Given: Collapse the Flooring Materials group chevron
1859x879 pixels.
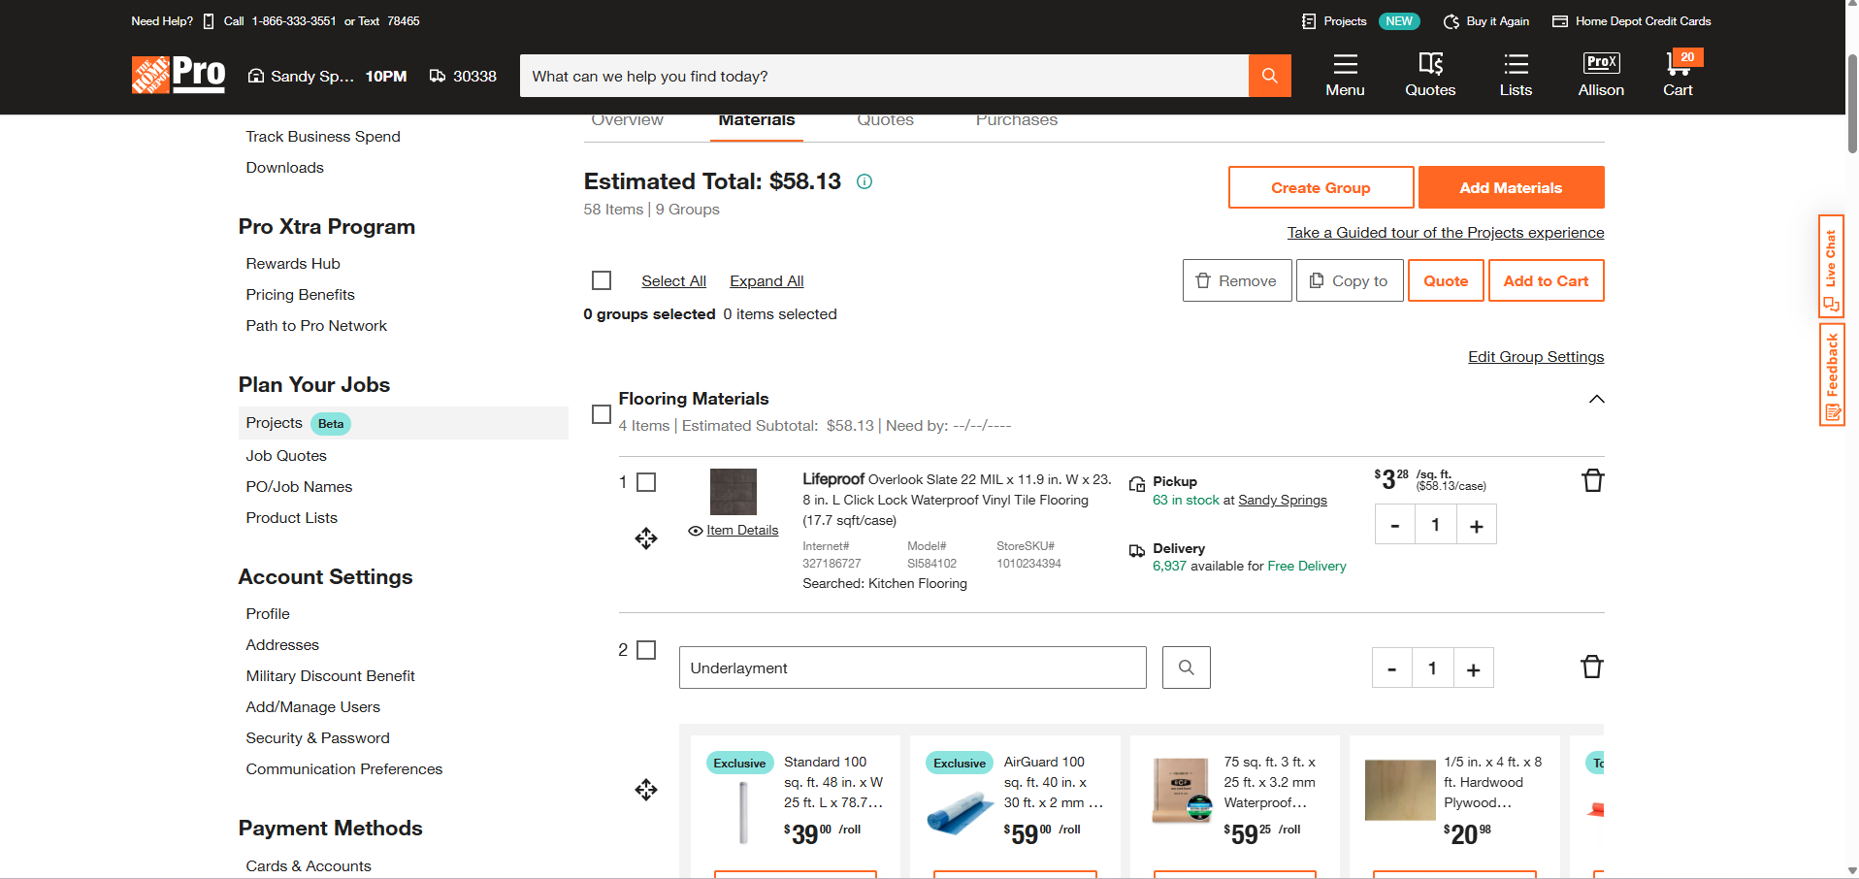Looking at the screenshot, I should 1596,400.
